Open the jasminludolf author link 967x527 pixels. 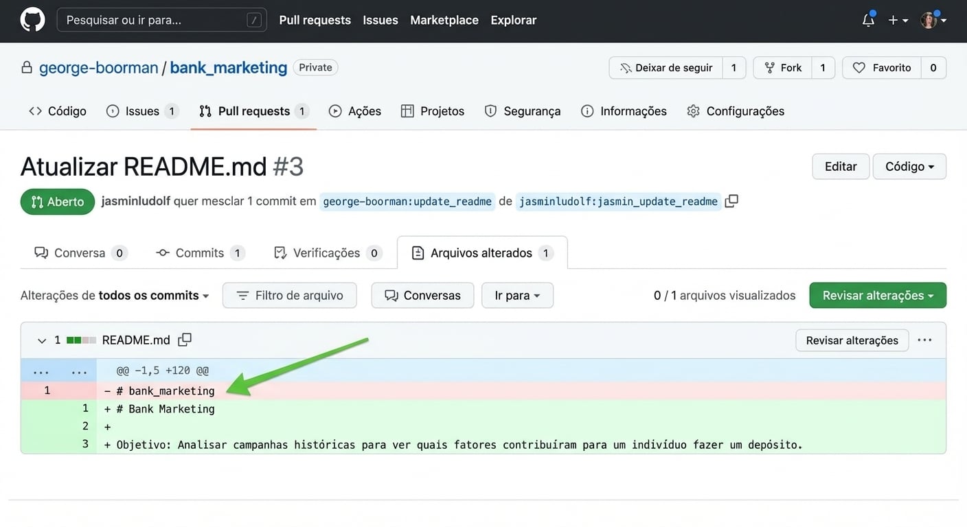coord(136,201)
